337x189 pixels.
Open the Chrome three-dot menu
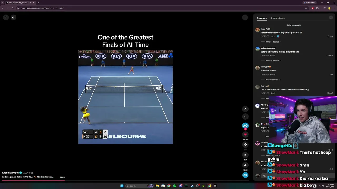(334, 8)
